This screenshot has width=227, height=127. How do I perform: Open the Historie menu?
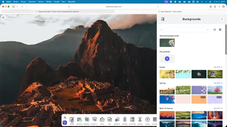41,2
